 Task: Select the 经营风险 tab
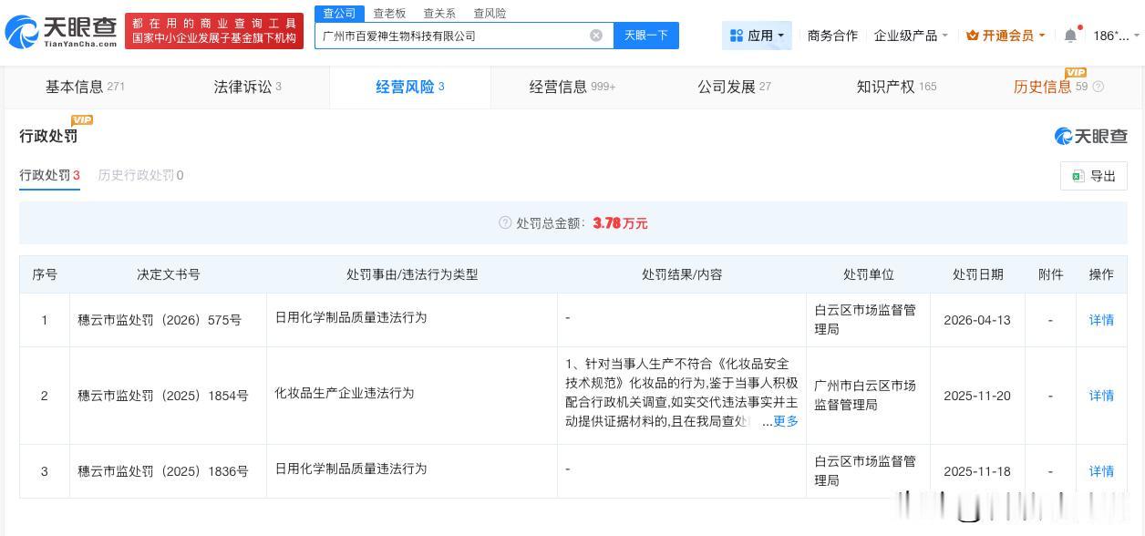[x=410, y=87]
